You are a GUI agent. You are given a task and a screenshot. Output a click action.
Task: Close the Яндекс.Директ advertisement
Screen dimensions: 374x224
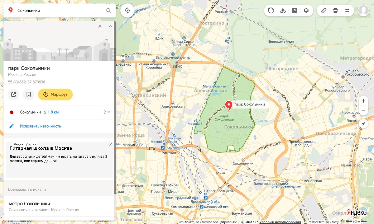tap(111, 144)
